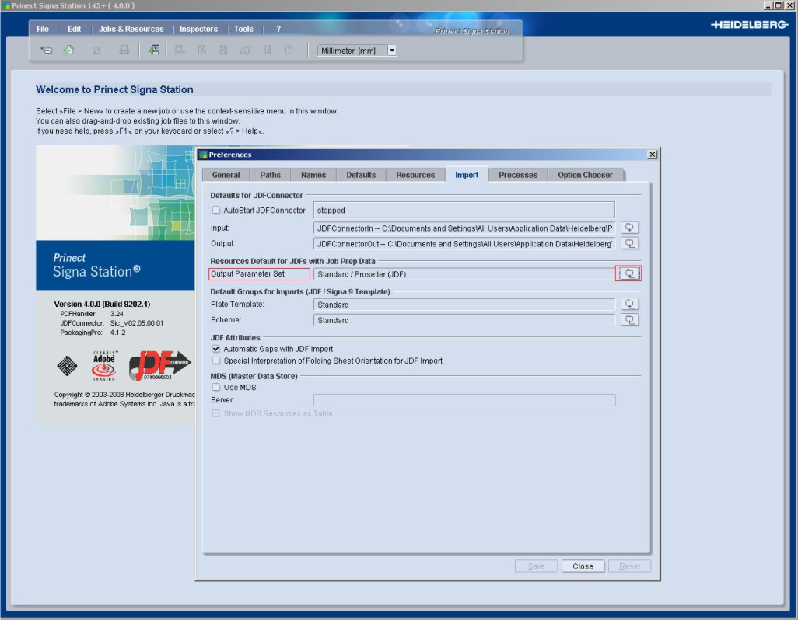This screenshot has height=620, width=798.
Task: Switch to the Processes tab
Action: coord(518,175)
